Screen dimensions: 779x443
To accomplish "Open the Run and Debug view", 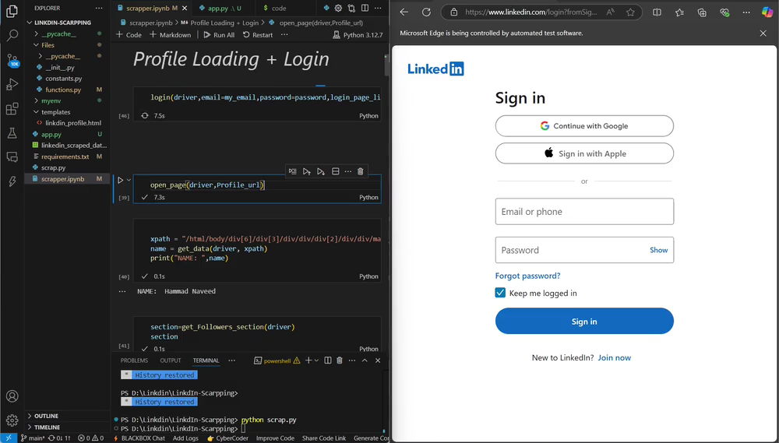I will (12, 84).
